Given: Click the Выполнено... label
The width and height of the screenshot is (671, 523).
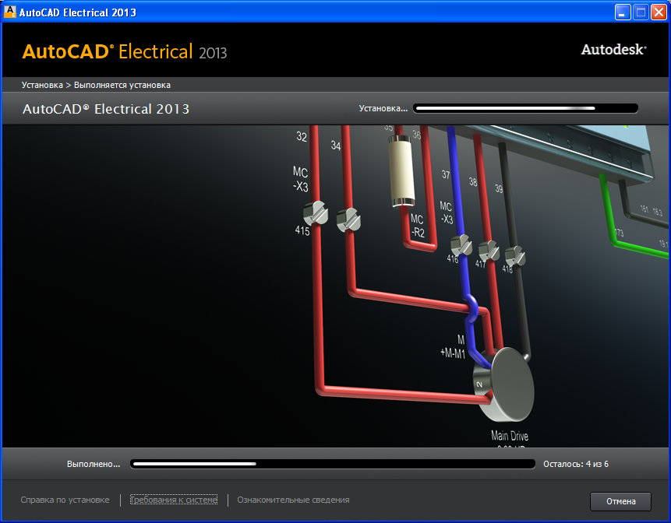Looking at the screenshot, I should (94, 464).
